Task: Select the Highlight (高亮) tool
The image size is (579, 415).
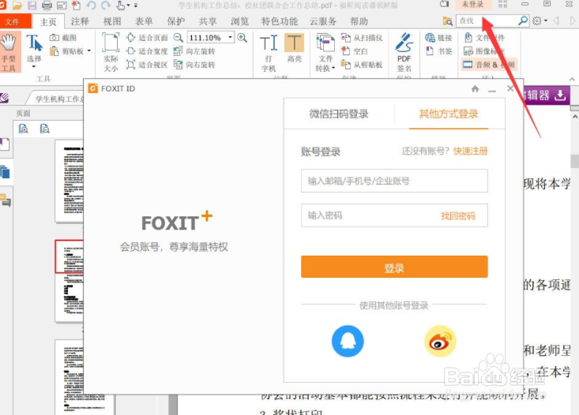Action: [295, 47]
